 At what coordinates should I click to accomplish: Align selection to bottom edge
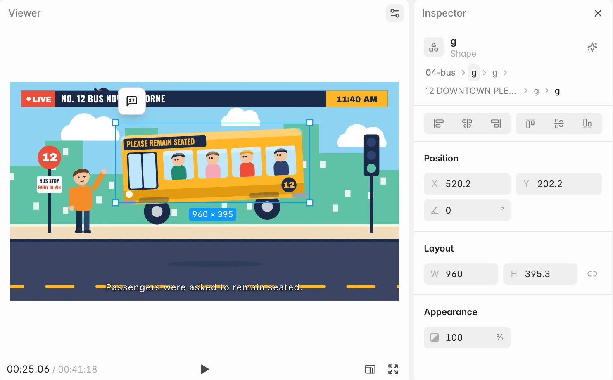(x=587, y=123)
